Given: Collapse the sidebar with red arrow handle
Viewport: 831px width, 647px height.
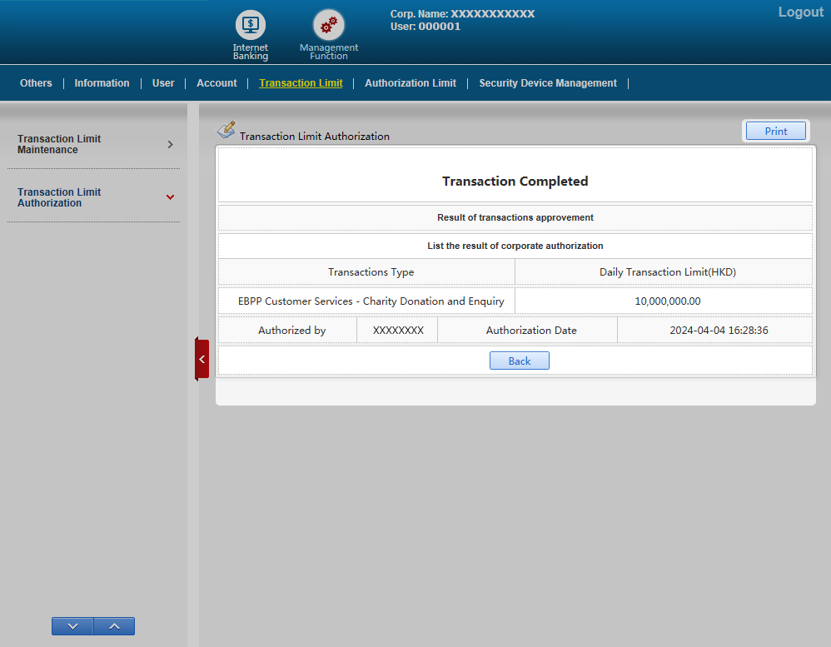Looking at the screenshot, I should [202, 359].
